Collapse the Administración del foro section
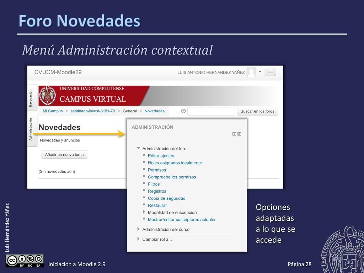 [138, 148]
